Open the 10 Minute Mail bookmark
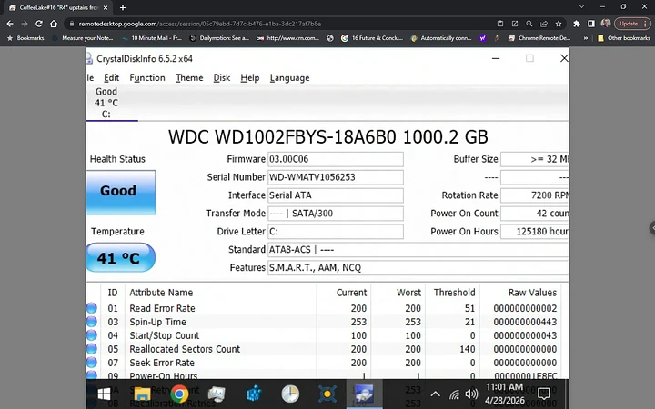Screen dimensions: 655x409 [152, 38]
